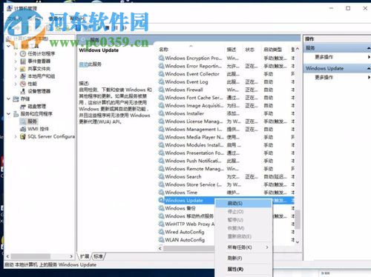
Task: Choose 启动(S) from the context menu
Action: pos(243,204)
